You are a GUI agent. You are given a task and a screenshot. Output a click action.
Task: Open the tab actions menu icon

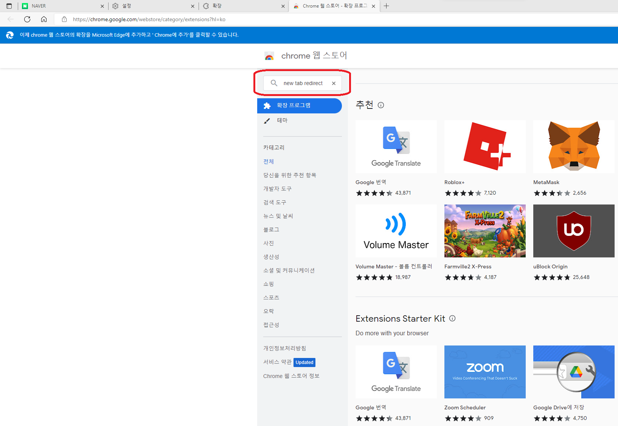point(9,6)
